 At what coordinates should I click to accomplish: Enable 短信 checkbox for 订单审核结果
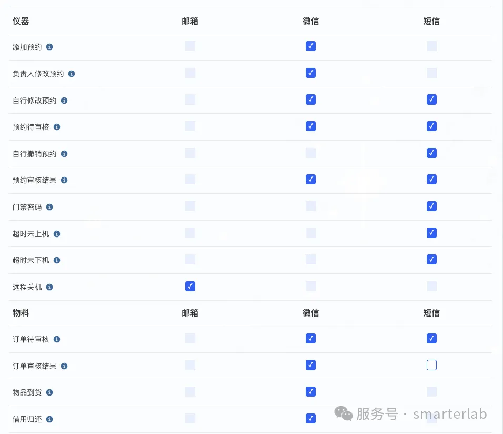(431, 365)
